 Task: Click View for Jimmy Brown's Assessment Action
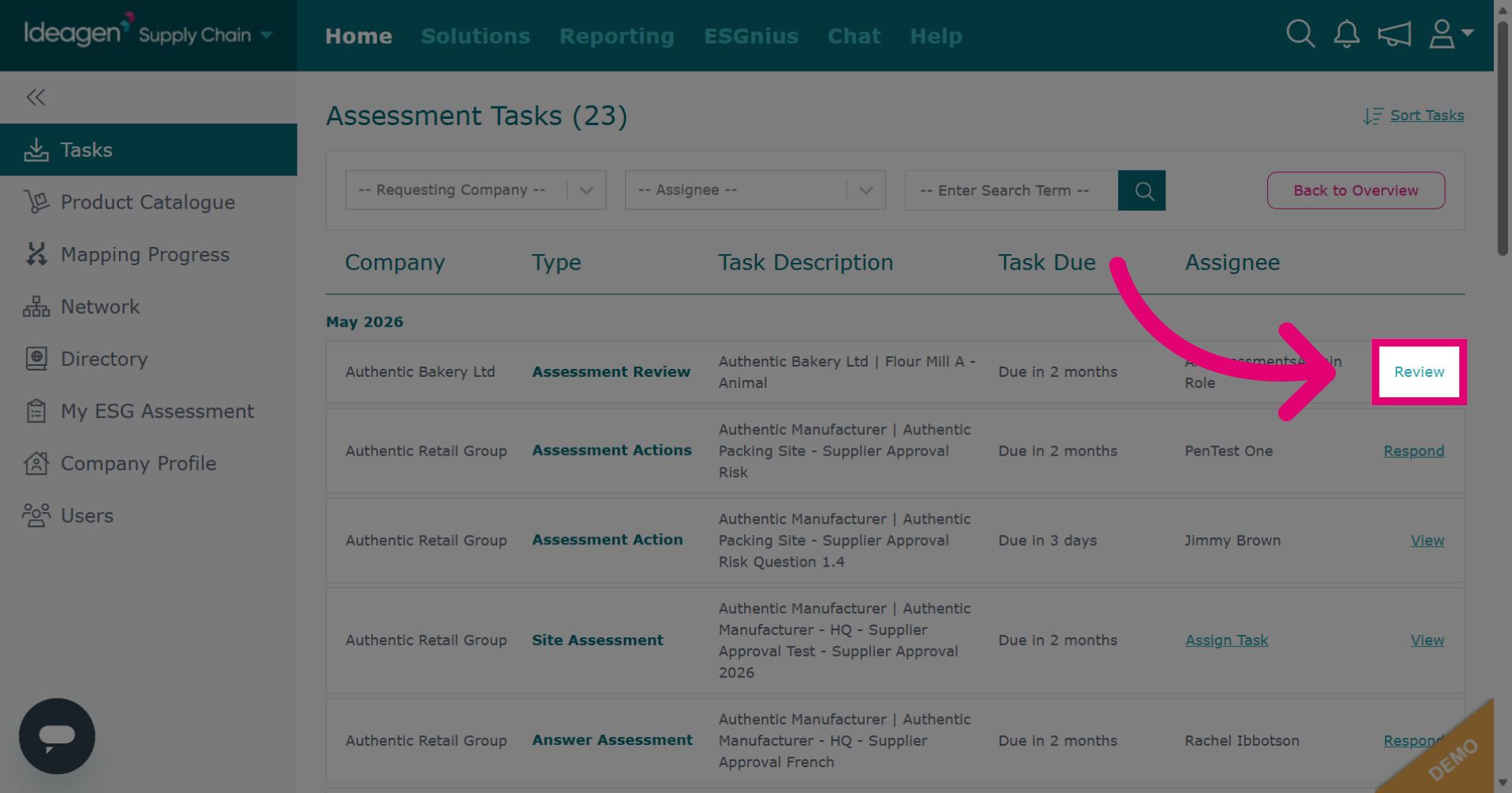[x=1427, y=540]
